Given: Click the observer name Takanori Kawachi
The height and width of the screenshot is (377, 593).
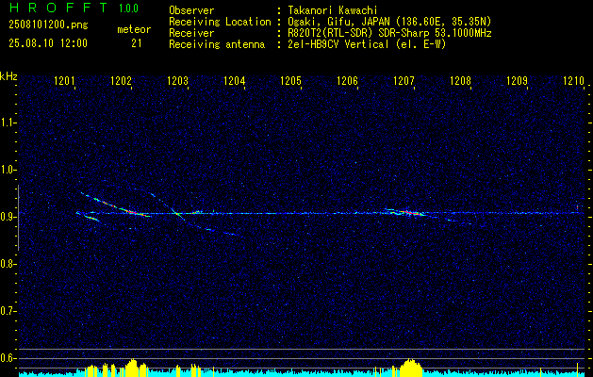Looking at the screenshot, I should pos(333,11).
